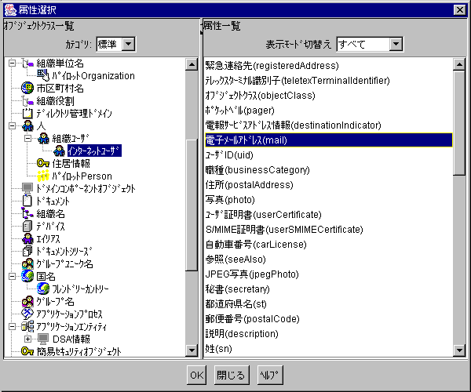Screen dimensions: 471x392
Task: Click the ヘルプ button
Action: click(270, 375)
